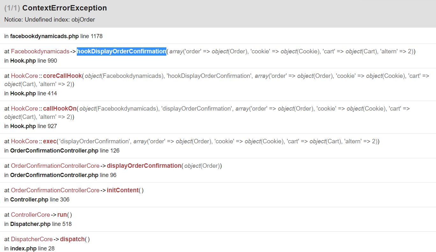436x252 pixels.
Task: Open Controller.php line 306 file reference
Action: click(x=29, y=200)
